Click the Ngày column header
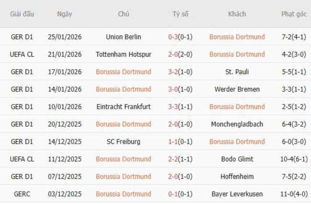 click(x=65, y=14)
